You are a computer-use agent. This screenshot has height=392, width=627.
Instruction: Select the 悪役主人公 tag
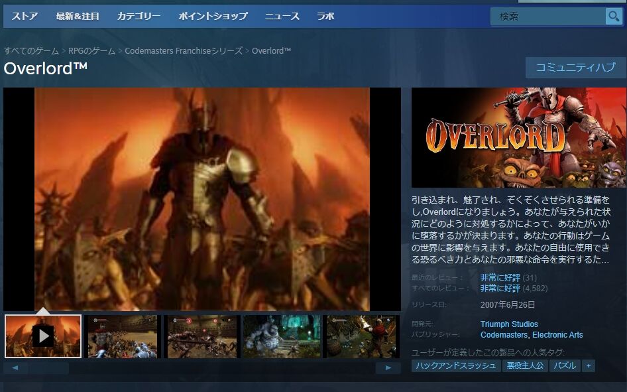(x=525, y=365)
